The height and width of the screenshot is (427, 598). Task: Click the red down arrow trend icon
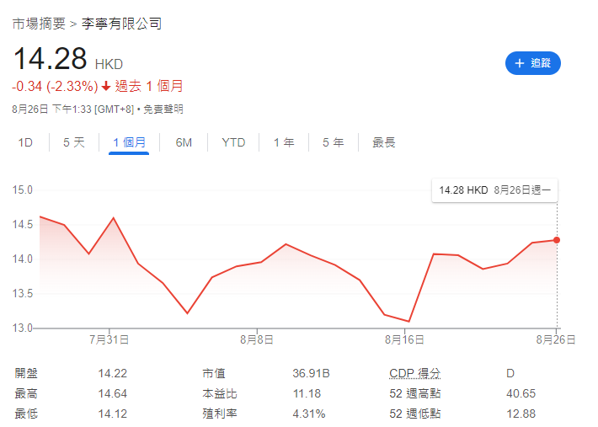tap(106, 86)
